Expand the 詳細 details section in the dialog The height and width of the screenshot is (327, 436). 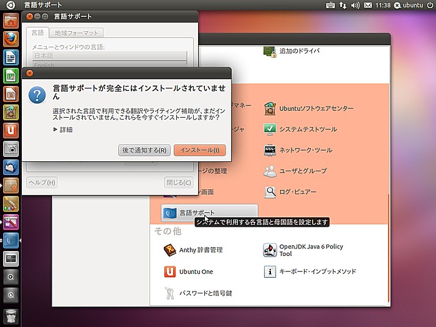63,130
